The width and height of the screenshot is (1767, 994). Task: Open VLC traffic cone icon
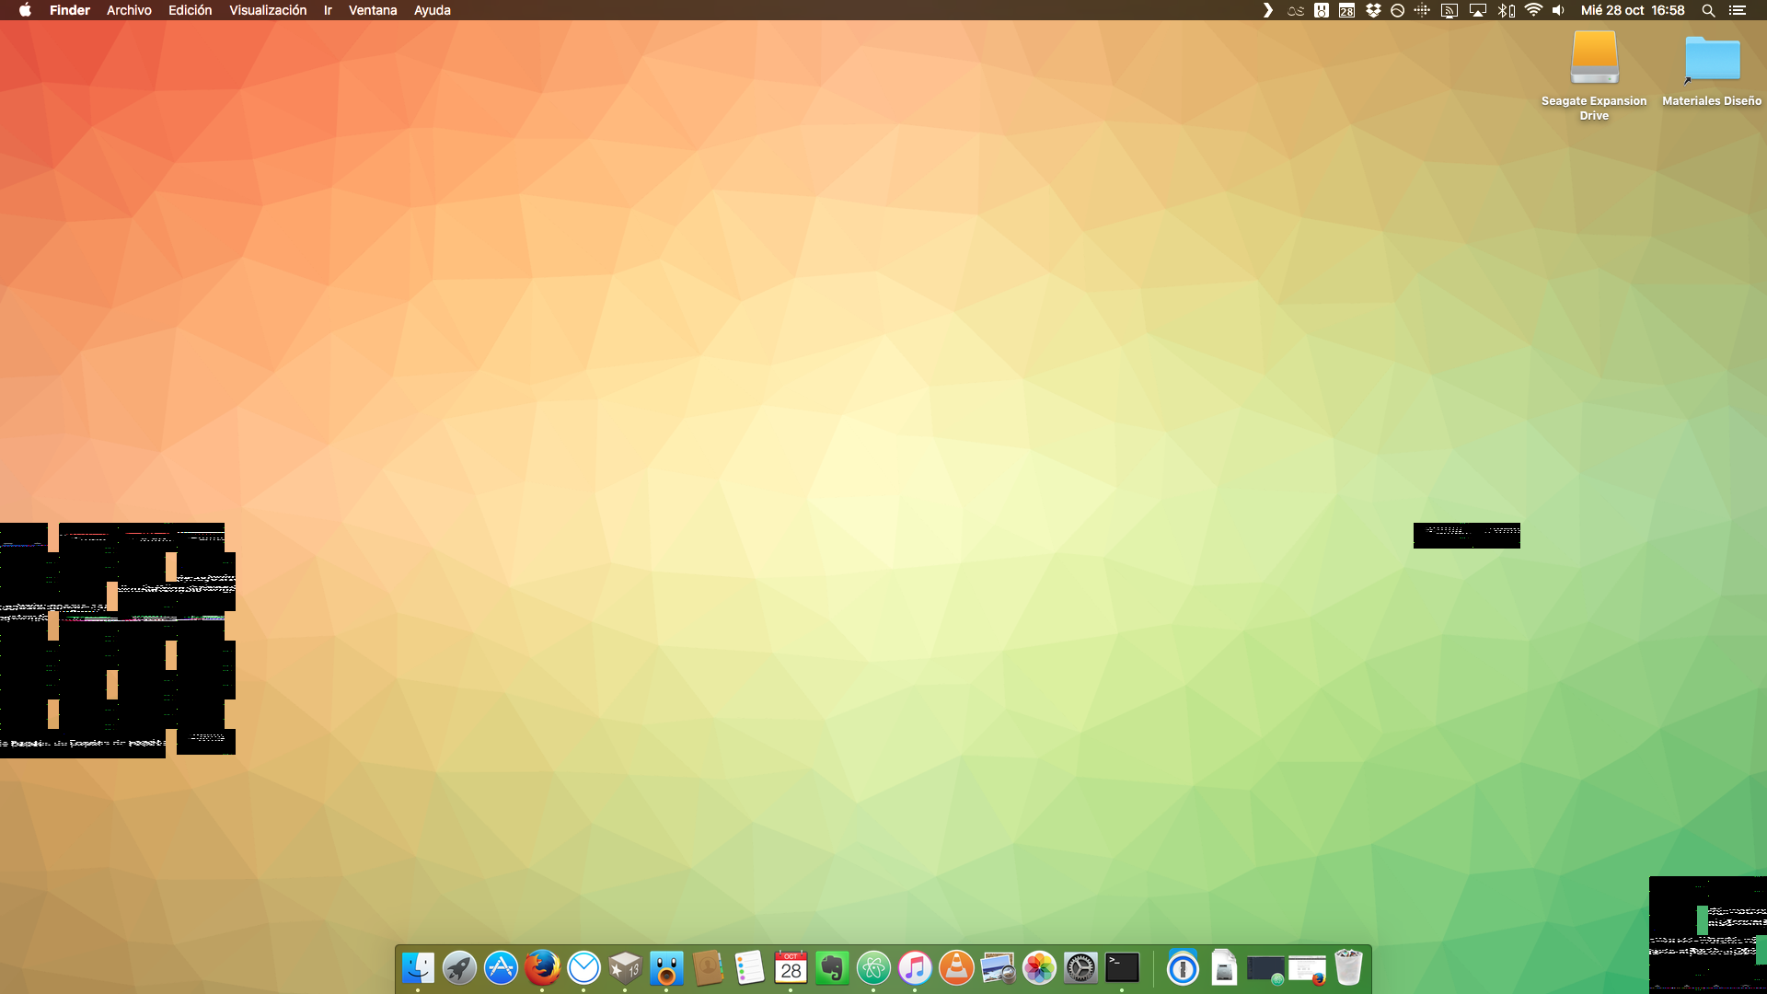click(x=956, y=968)
